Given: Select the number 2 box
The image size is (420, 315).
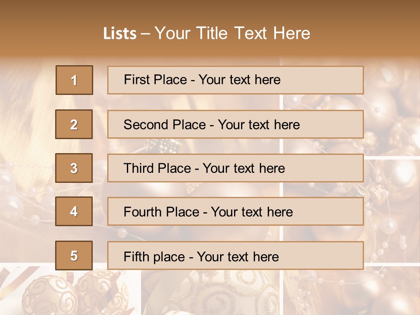Looking at the screenshot, I should 74,124.
